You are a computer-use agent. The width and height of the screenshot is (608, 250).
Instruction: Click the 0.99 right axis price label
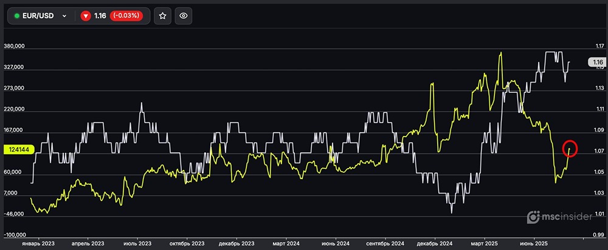tap(599, 234)
